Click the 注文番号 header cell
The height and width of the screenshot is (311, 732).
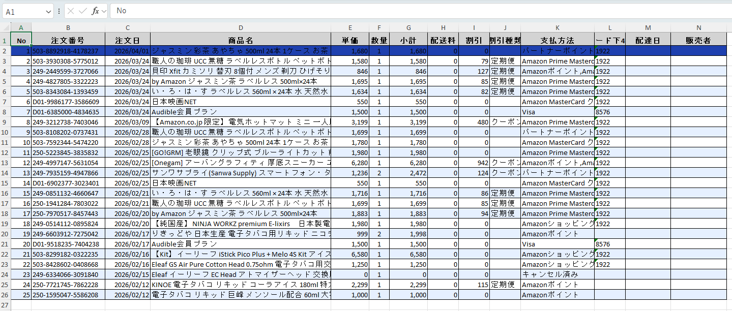pyautogui.click(x=68, y=40)
